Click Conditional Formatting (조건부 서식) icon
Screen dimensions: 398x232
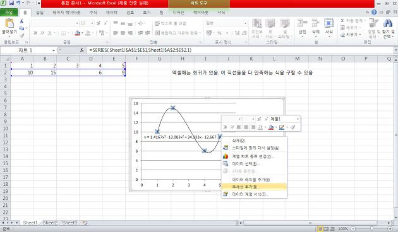pos(257,23)
